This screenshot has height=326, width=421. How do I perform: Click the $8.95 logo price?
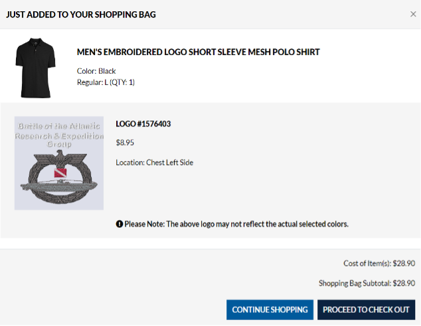[126, 142]
